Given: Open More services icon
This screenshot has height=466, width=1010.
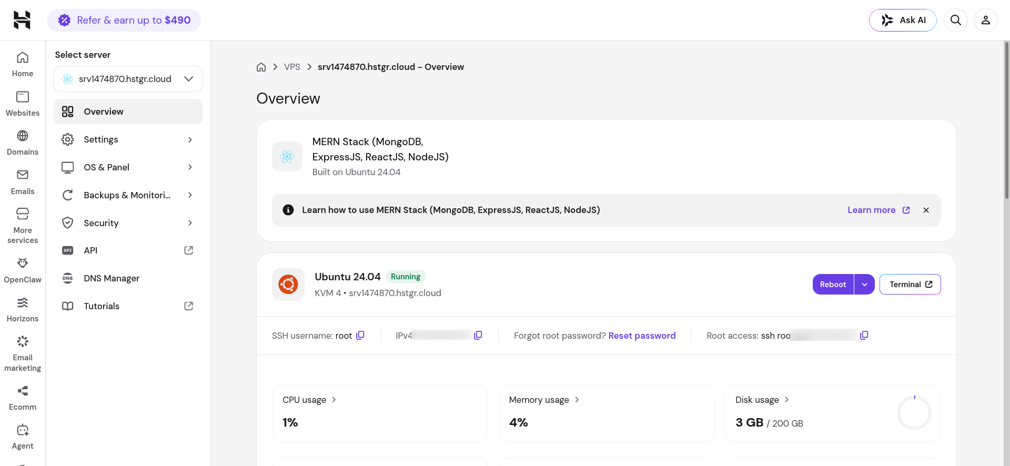Looking at the screenshot, I should (x=23, y=214).
